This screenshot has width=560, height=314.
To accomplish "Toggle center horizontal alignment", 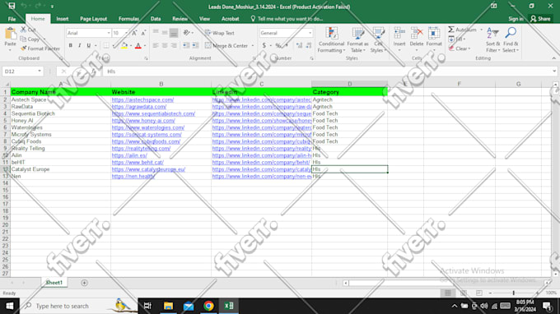I will pyautogui.click(x=165, y=46).
